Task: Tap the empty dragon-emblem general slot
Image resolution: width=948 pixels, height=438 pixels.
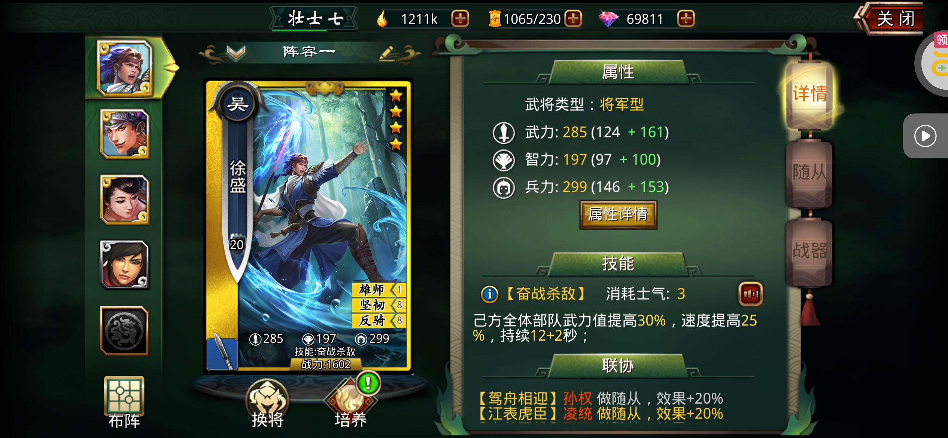Action: tap(124, 331)
